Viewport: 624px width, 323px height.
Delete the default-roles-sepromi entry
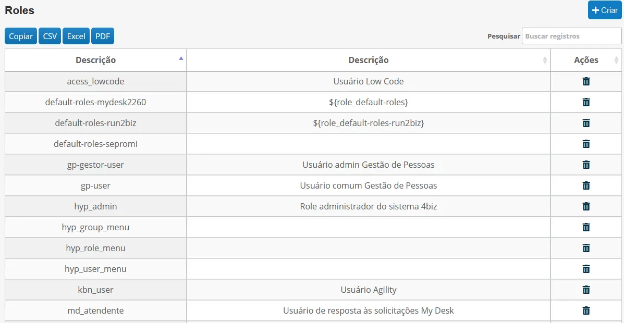(x=586, y=144)
